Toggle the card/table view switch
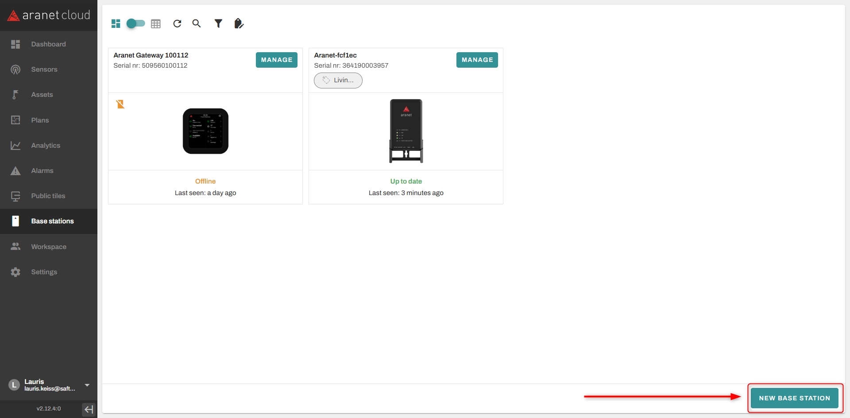Screen dimensions: 850x418 click(135, 23)
